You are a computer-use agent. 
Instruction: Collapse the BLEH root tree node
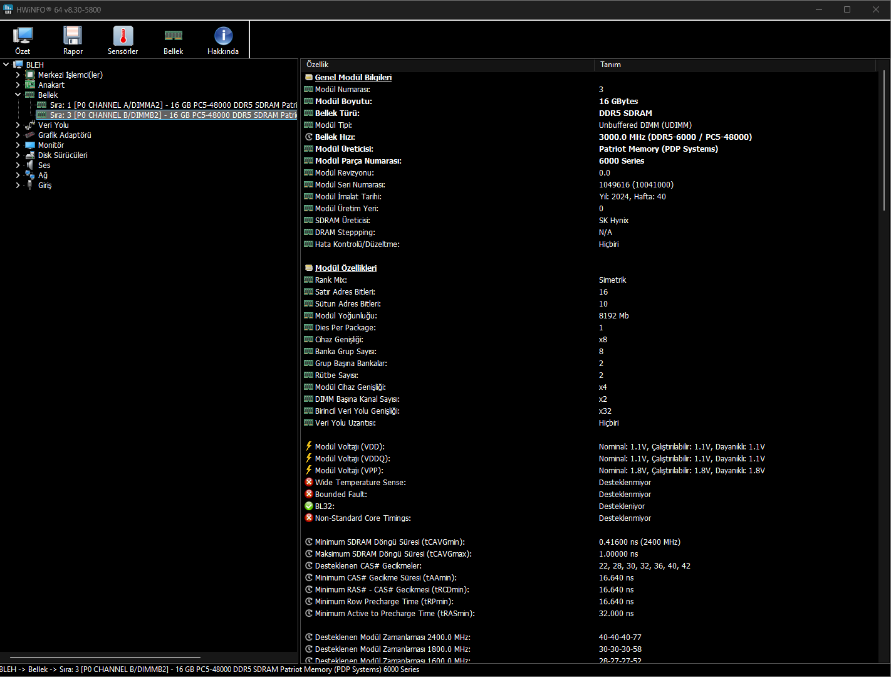(x=6, y=65)
